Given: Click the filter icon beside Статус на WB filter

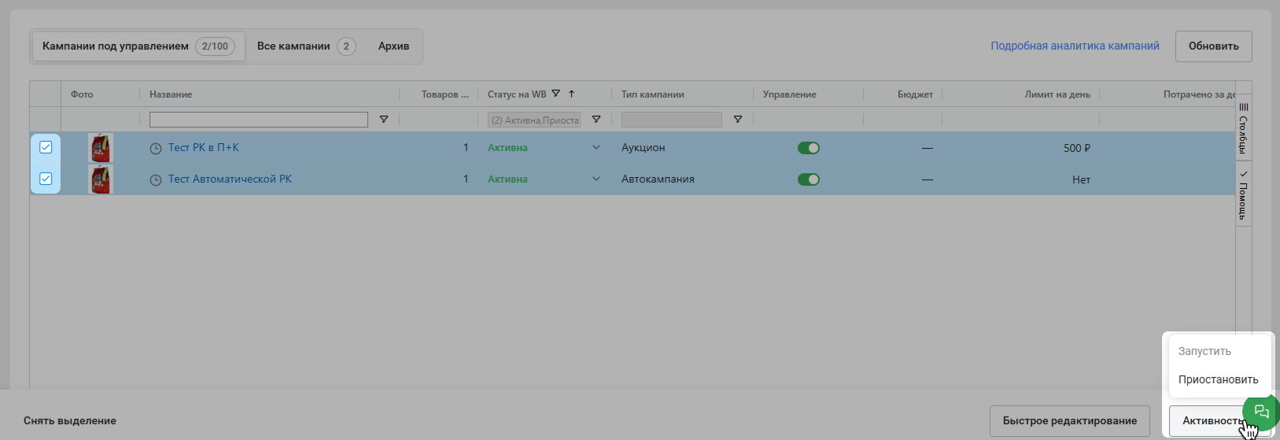Looking at the screenshot, I should [596, 120].
